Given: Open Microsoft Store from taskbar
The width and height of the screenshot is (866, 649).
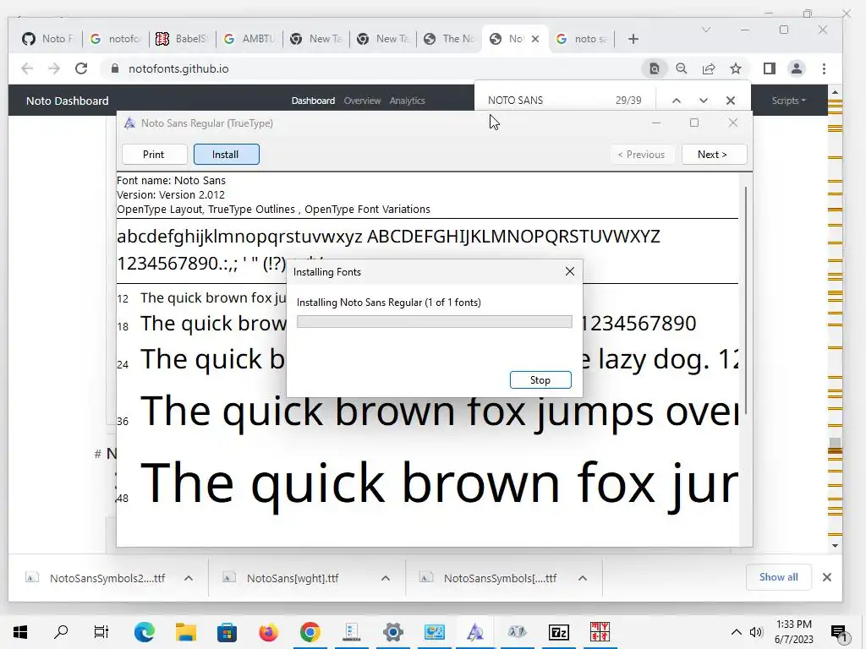Looking at the screenshot, I should pyautogui.click(x=227, y=632).
